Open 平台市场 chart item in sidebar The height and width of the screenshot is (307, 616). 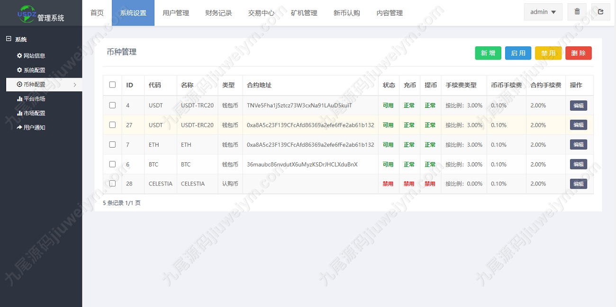(x=31, y=99)
